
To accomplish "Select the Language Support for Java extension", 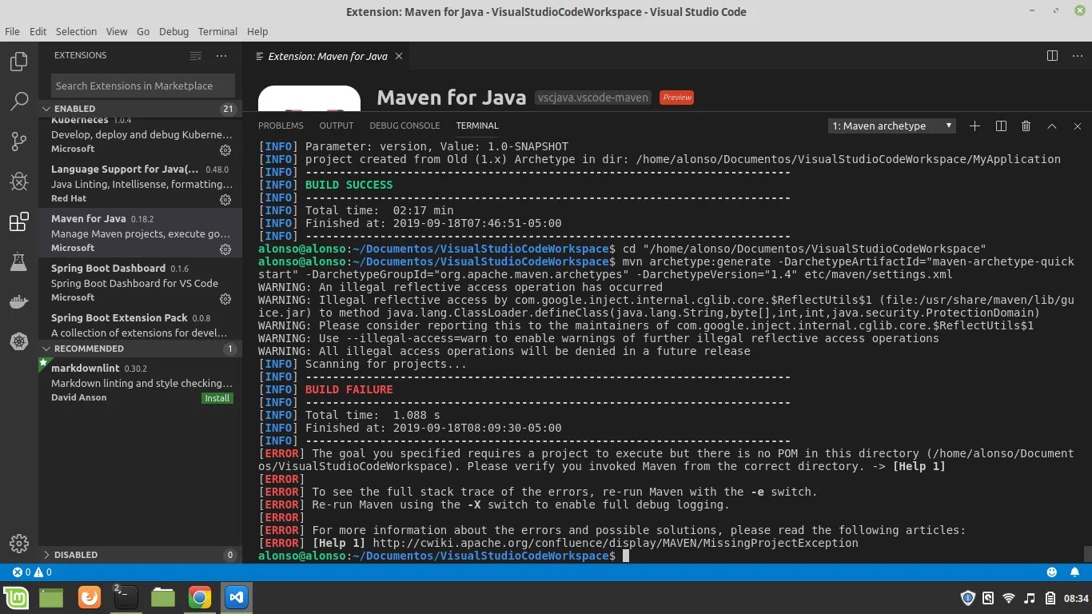I will tap(140, 184).
